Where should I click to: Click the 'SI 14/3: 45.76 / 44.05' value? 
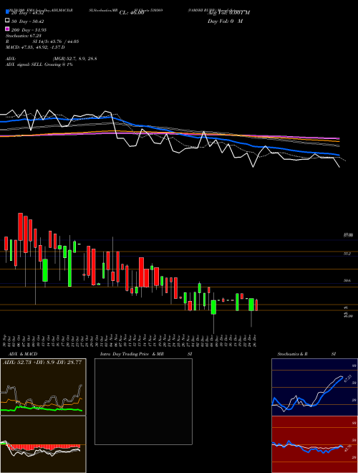(x=56, y=42)
